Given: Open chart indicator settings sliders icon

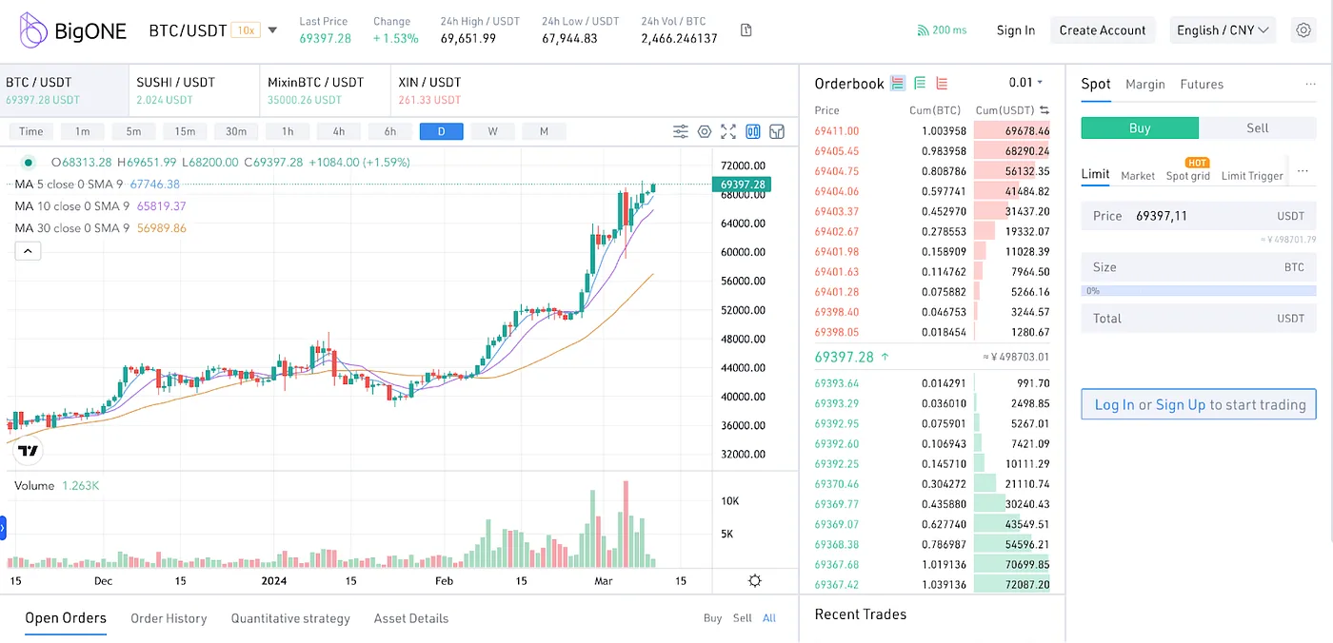Looking at the screenshot, I should coord(681,131).
